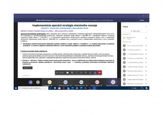
Task: Click the taskbar clock and date
Action: (x=141, y=88)
